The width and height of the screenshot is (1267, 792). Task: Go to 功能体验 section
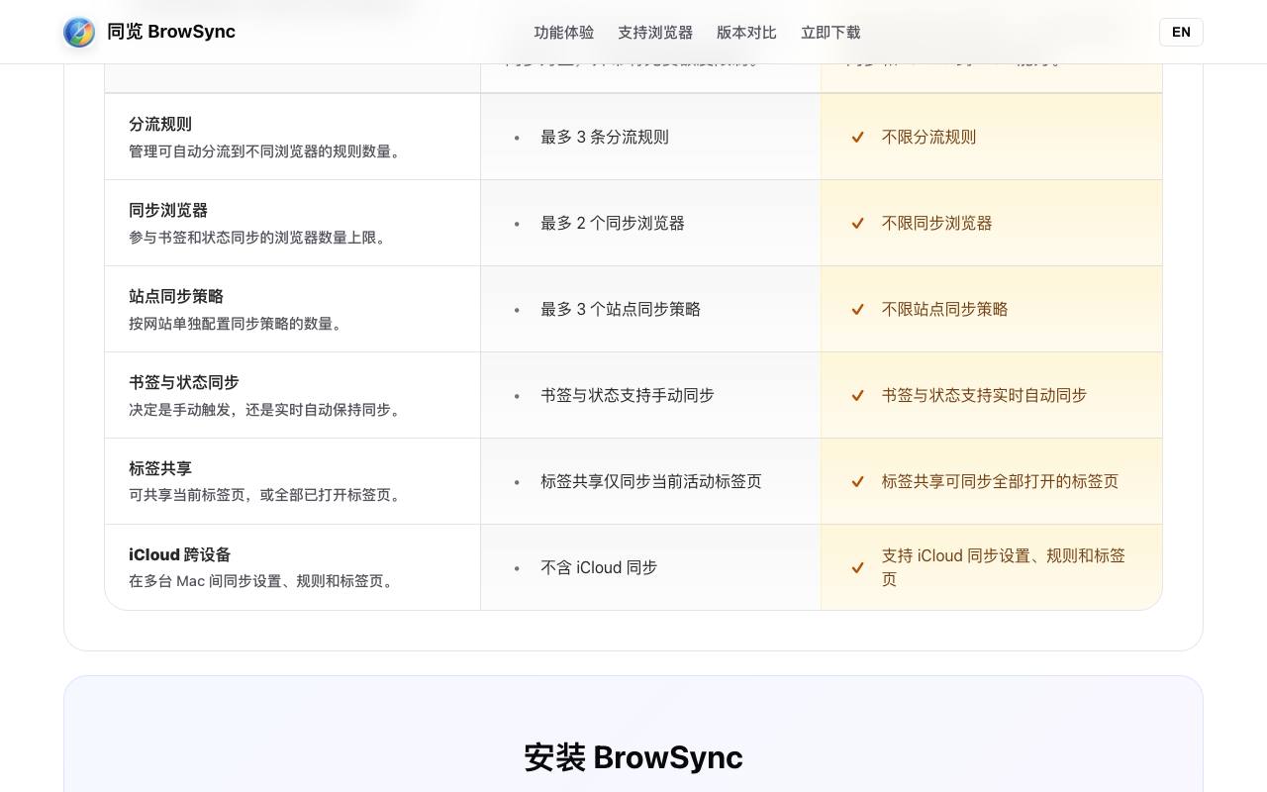pos(564,33)
